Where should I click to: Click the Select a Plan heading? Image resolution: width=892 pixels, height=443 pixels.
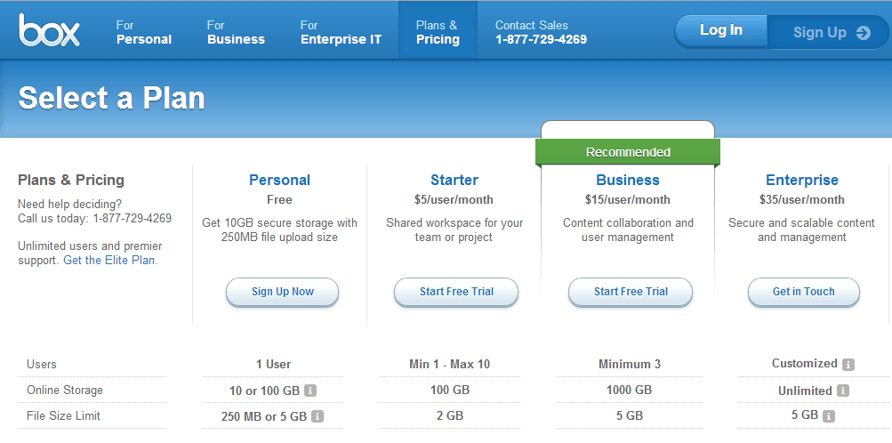(111, 98)
